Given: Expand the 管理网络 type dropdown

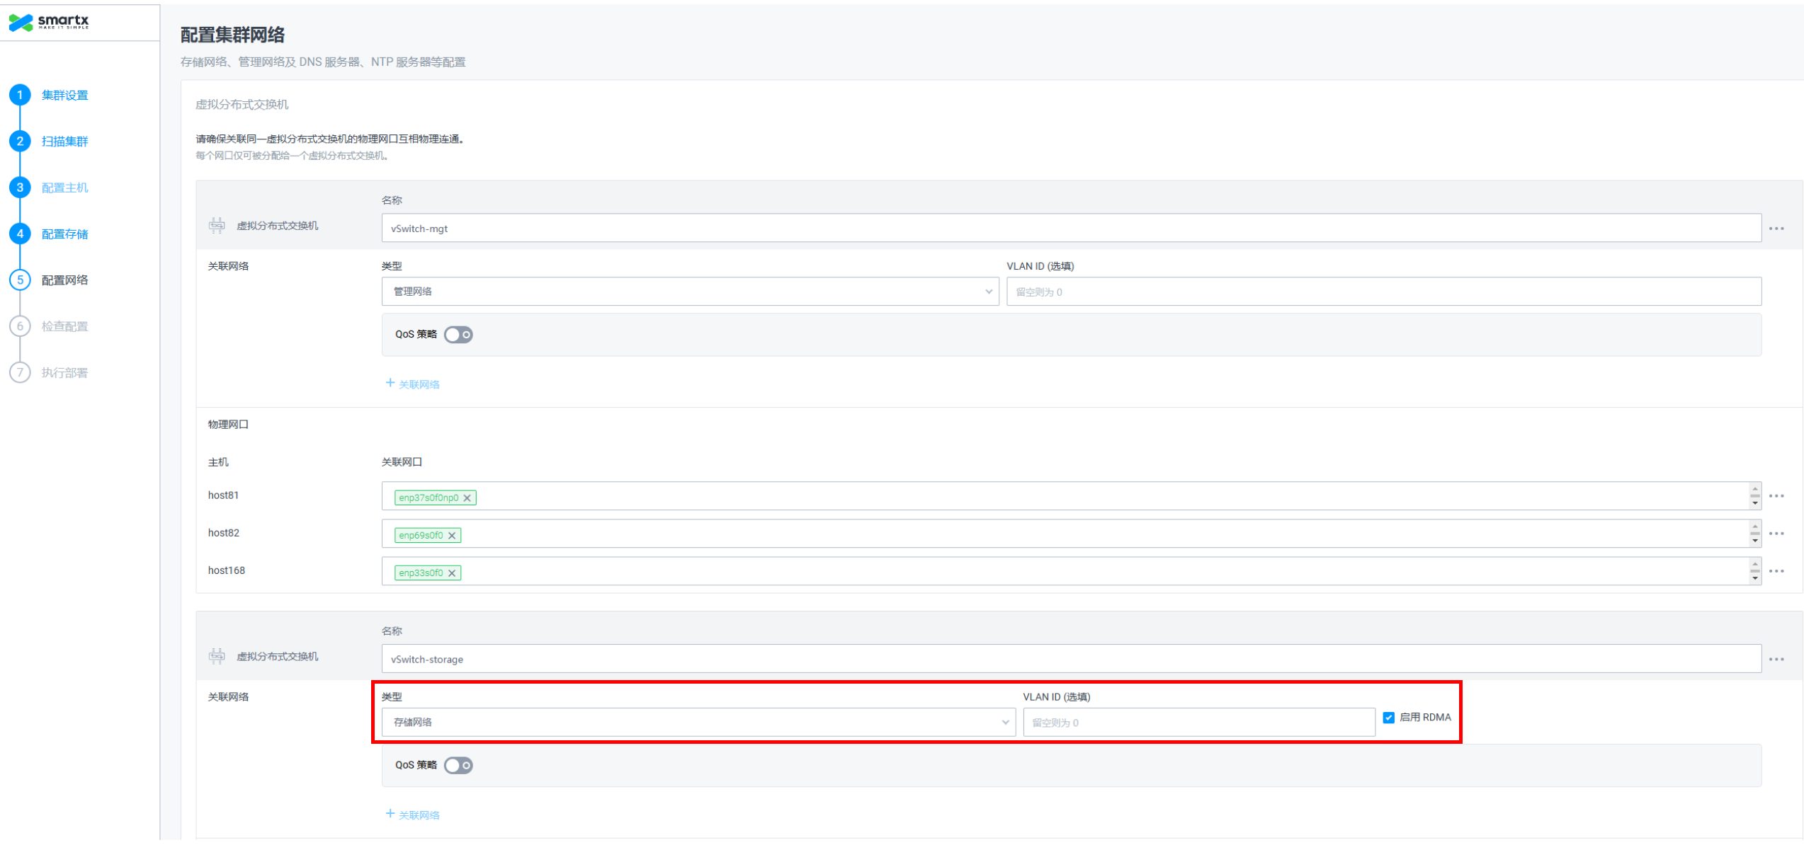Looking at the screenshot, I should [x=690, y=292].
